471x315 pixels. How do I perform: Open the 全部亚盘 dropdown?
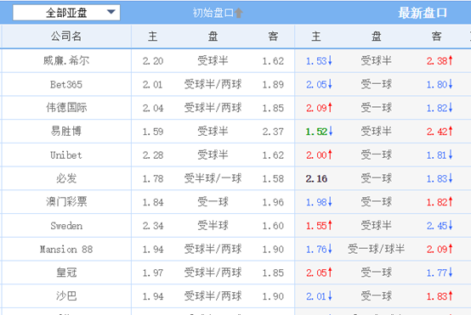tap(66, 13)
